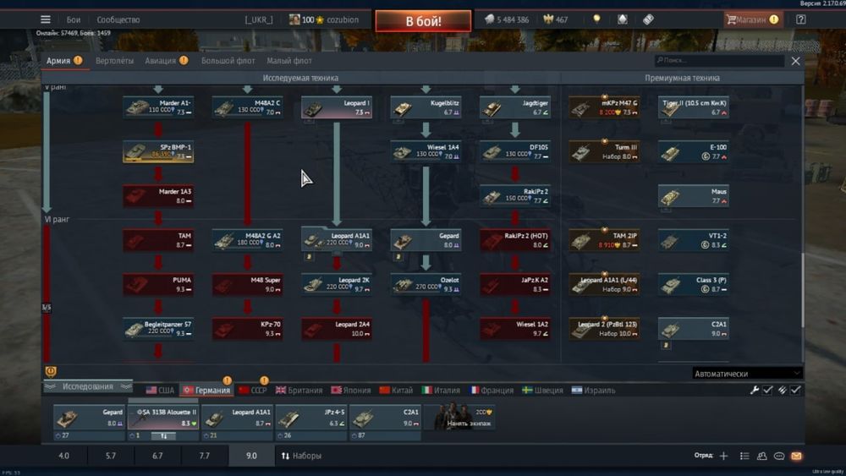Screen dimensions: 846x476
Task: Open the hamburger main menu
Action: pyautogui.click(x=46, y=19)
